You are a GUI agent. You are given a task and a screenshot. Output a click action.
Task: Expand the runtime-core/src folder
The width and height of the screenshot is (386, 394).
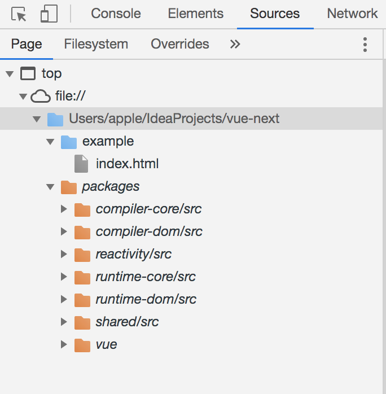tap(64, 277)
